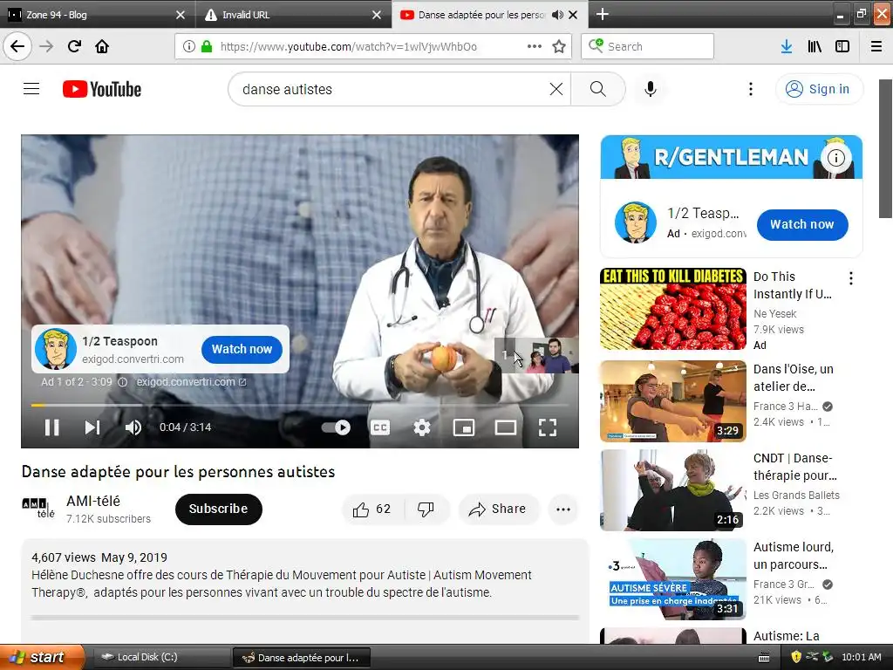Submit search with magnifier button
This screenshot has height=670, width=893.
coord(597,89)
